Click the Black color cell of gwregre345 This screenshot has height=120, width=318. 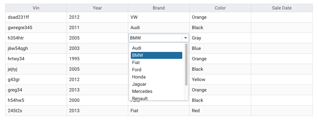click(220, 28)
